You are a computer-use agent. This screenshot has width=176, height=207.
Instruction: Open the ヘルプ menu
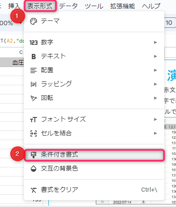click(151, 6)
